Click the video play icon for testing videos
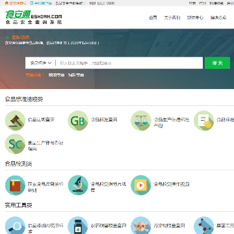This screenshot has width=234, height=234. [x=141, y=185]
